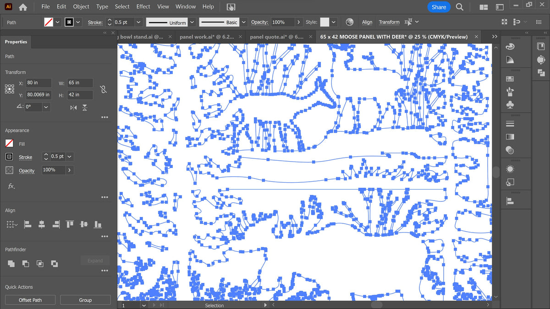
Task: Open the Search magnifier icon
Action: [x=460, y=7]
